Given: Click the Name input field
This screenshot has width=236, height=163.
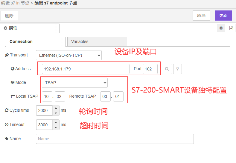Looking at the screenshot, I should pyautogui.click(x=115, y=139).
